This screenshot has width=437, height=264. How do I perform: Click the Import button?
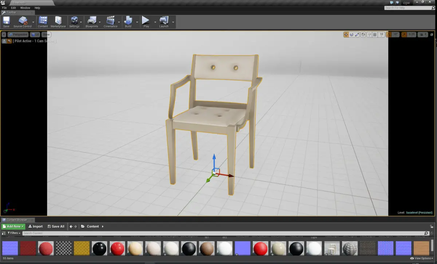click(36, 226)
